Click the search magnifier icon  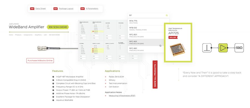click(x=167, y=15)
